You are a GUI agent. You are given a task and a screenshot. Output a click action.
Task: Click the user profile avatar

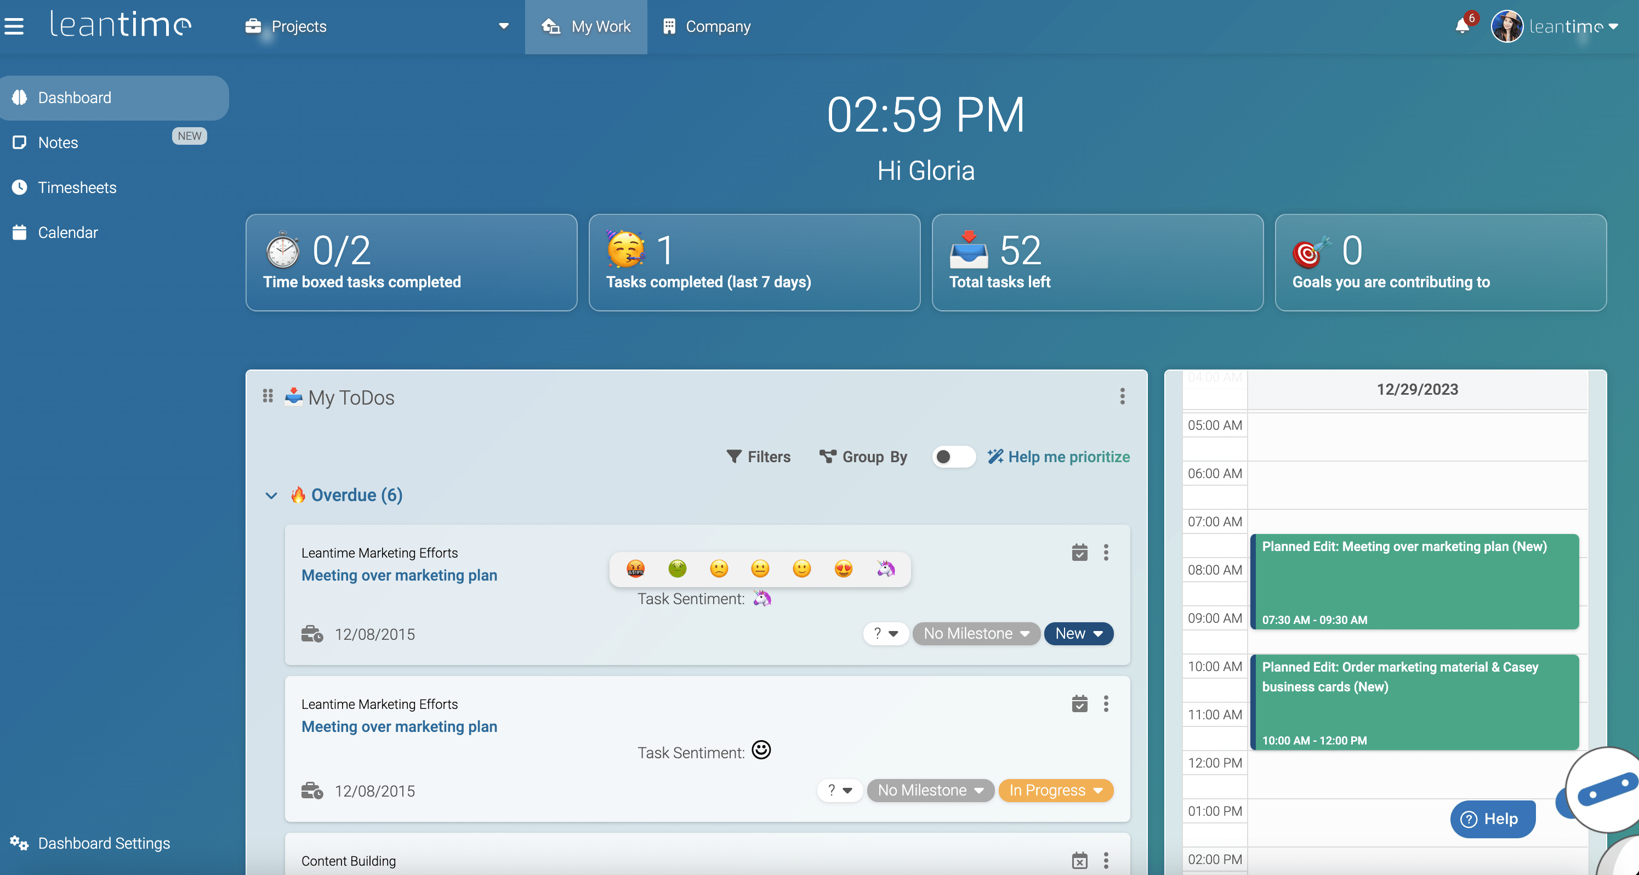click(x=1507, y=26)
